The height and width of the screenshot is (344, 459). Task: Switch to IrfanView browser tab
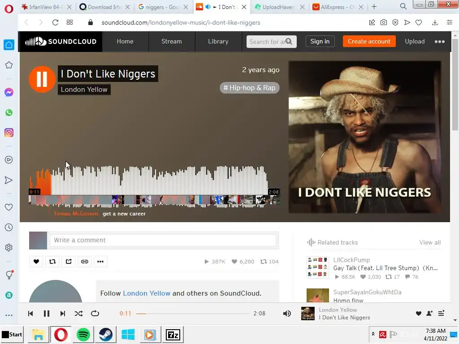pyautogui.click(x=46, y=7)
